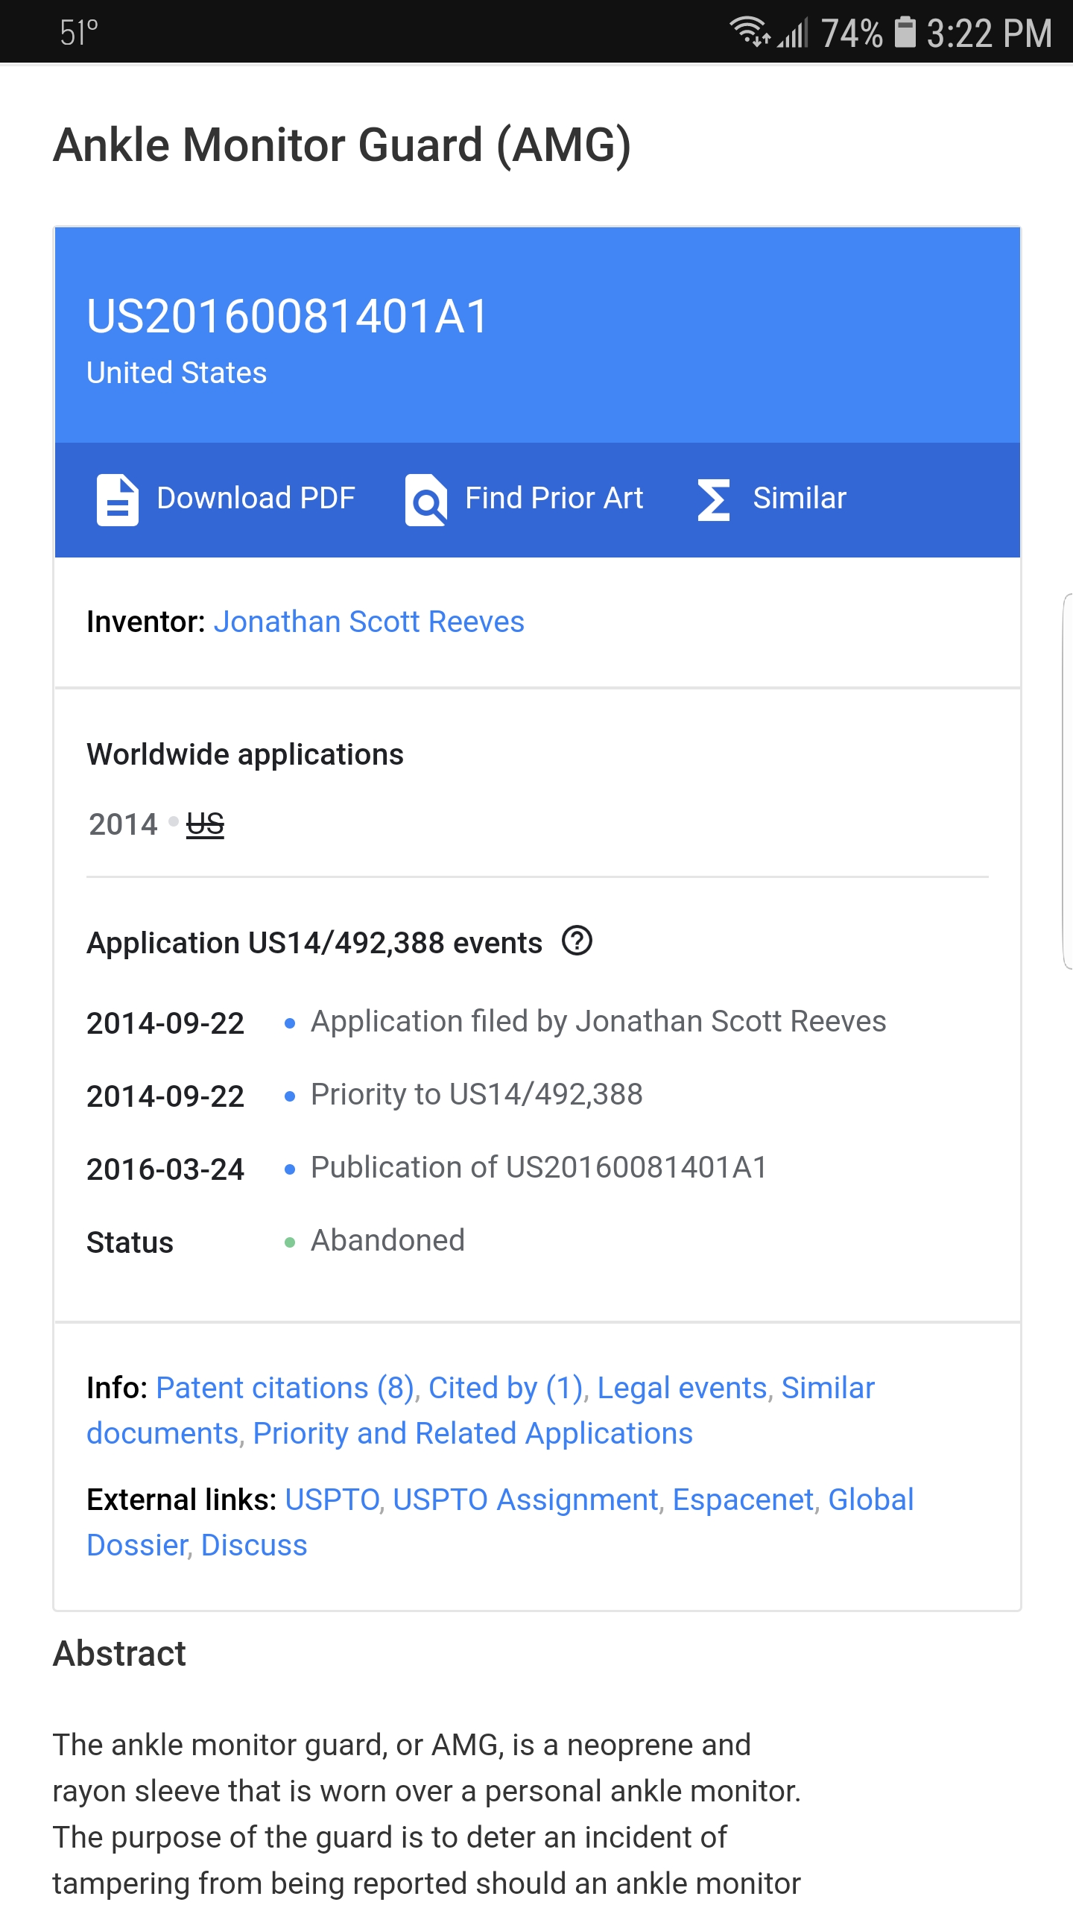Tap the battery icon in status bar
Image resolution: width=1073 pixels, height=1908 pixels.
coord(905,32)
